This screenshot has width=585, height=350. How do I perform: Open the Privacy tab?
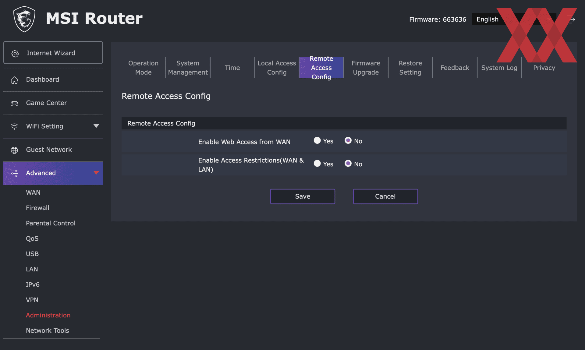pyautogui.click(x=544, y=68)
